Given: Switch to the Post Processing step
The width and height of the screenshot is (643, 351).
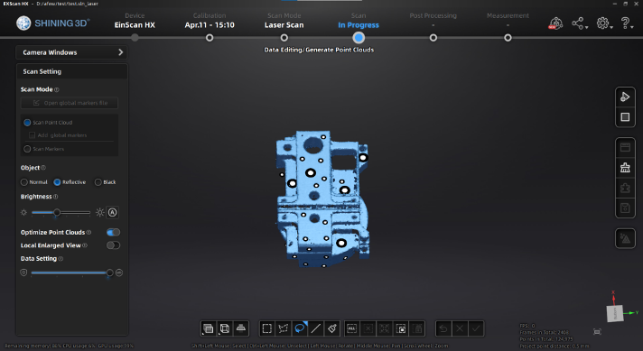Looking at the screenshot, I should pos(433,38).
